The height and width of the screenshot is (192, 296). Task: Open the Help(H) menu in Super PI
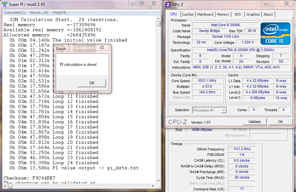60,12
